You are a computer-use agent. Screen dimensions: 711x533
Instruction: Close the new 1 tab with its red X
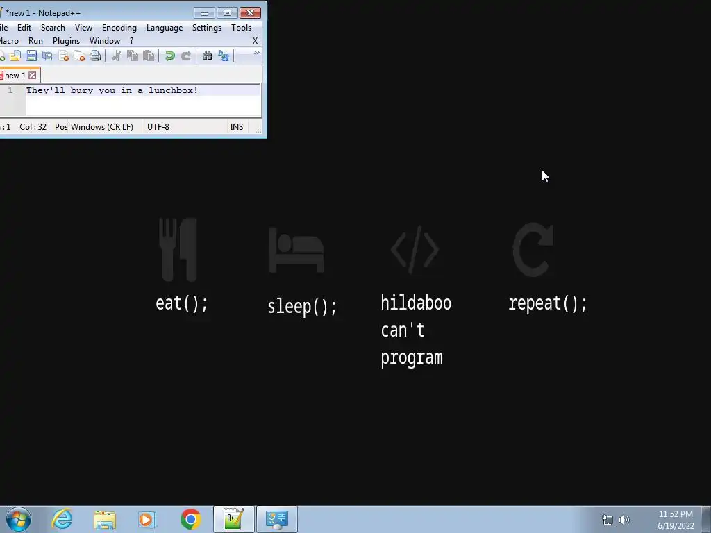click(32, 75)
